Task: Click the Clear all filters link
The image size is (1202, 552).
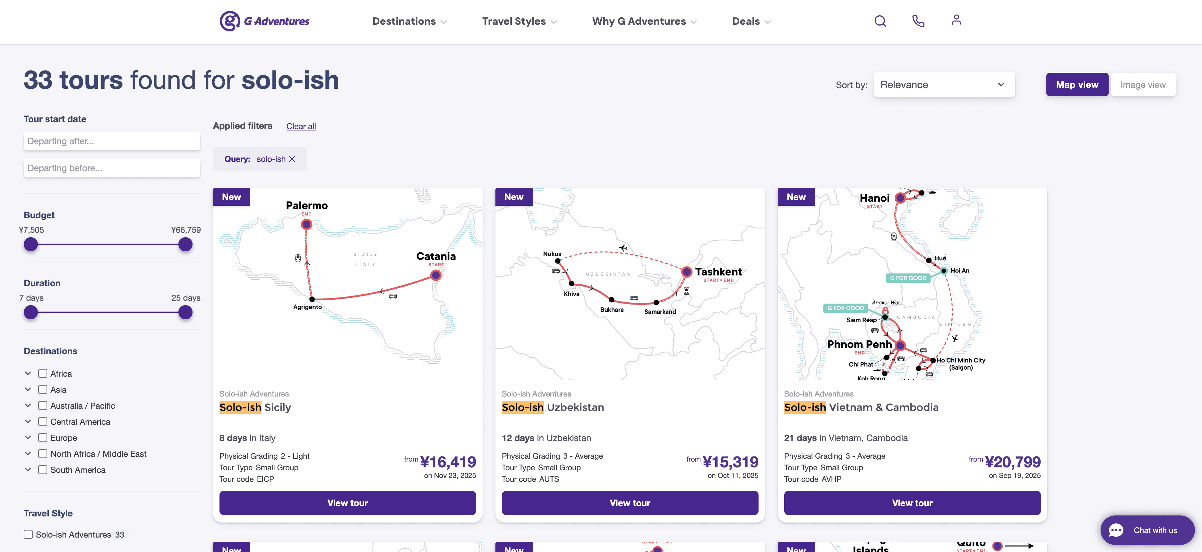Action: [x=301, y=126]
